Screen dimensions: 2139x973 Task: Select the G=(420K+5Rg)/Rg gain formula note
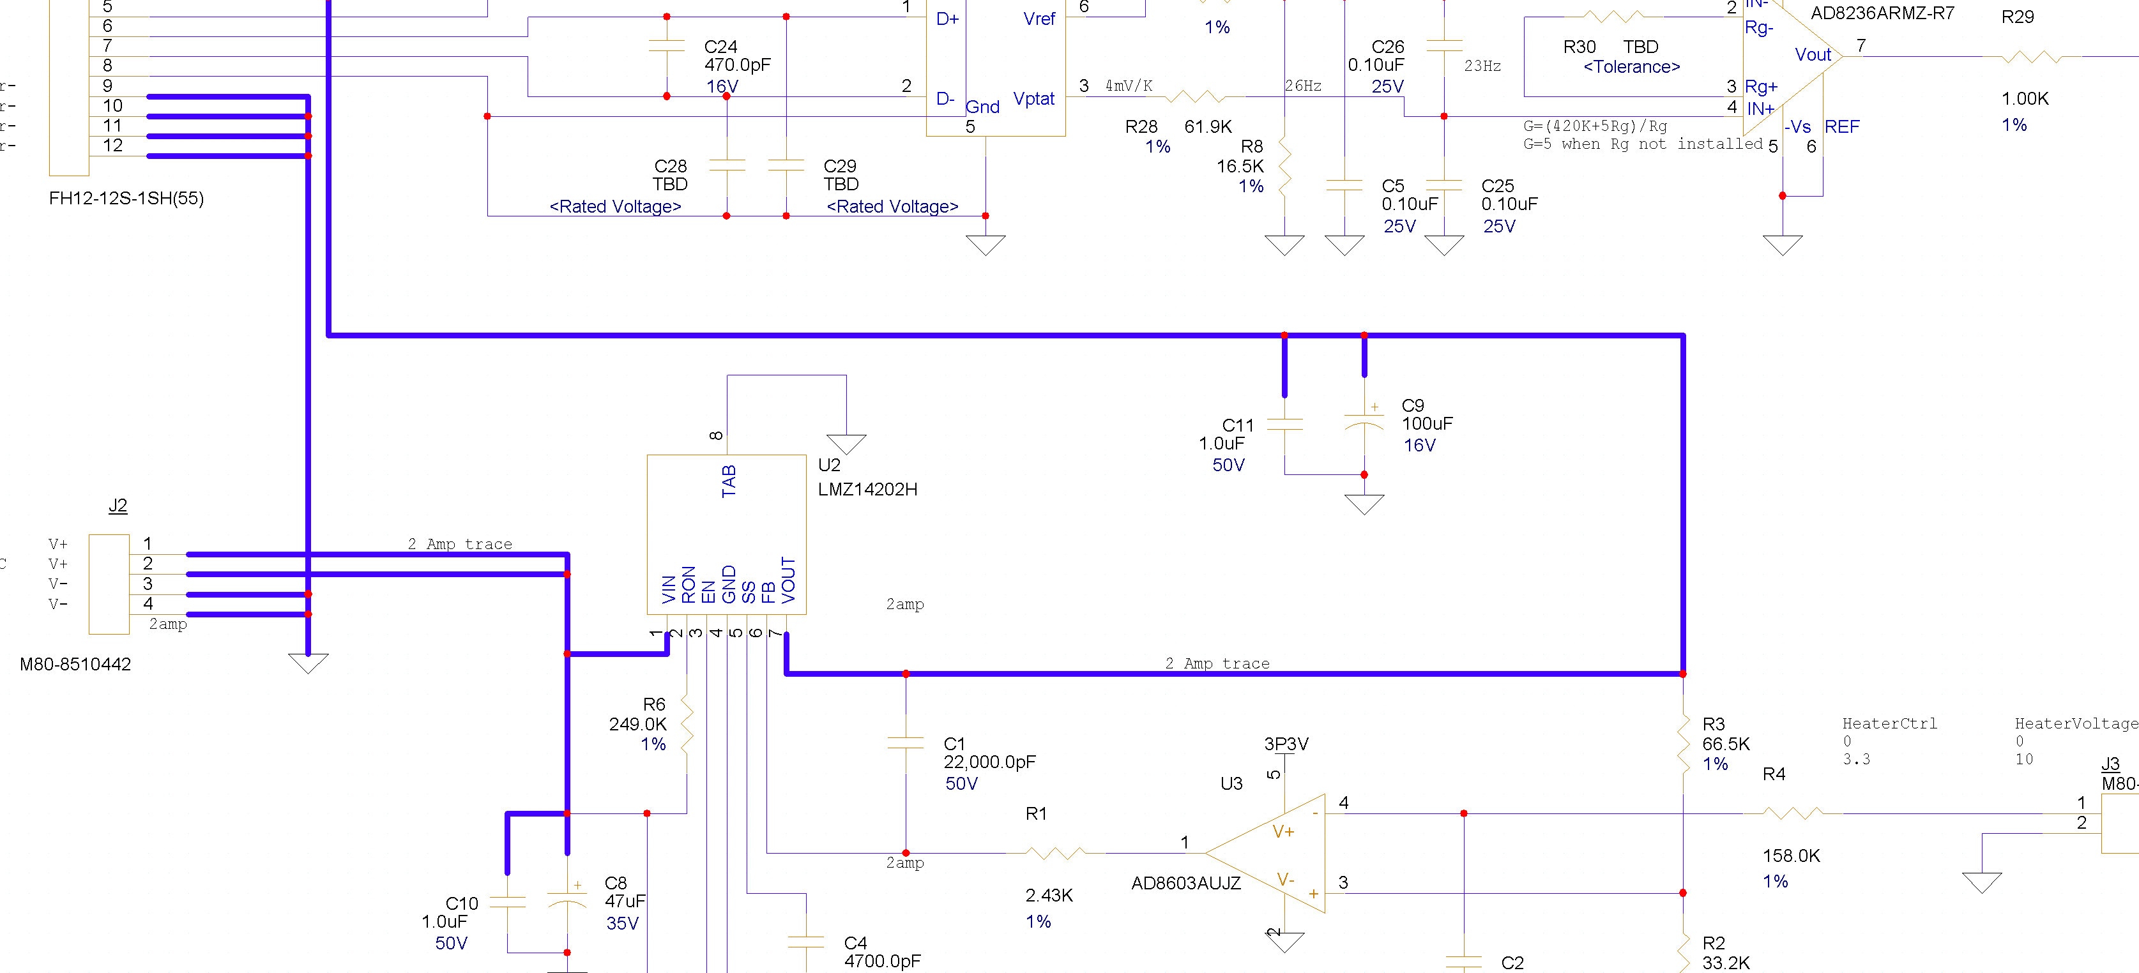click(x=1595, y=126)
